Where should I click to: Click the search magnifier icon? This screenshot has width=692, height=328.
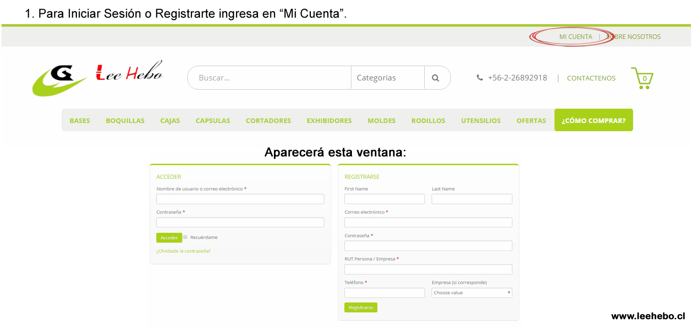click(x=437, y=77)
